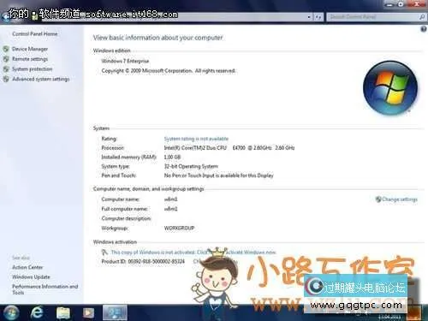
Task: Click the search magnifier icon
Action: [x=422, y=17]
